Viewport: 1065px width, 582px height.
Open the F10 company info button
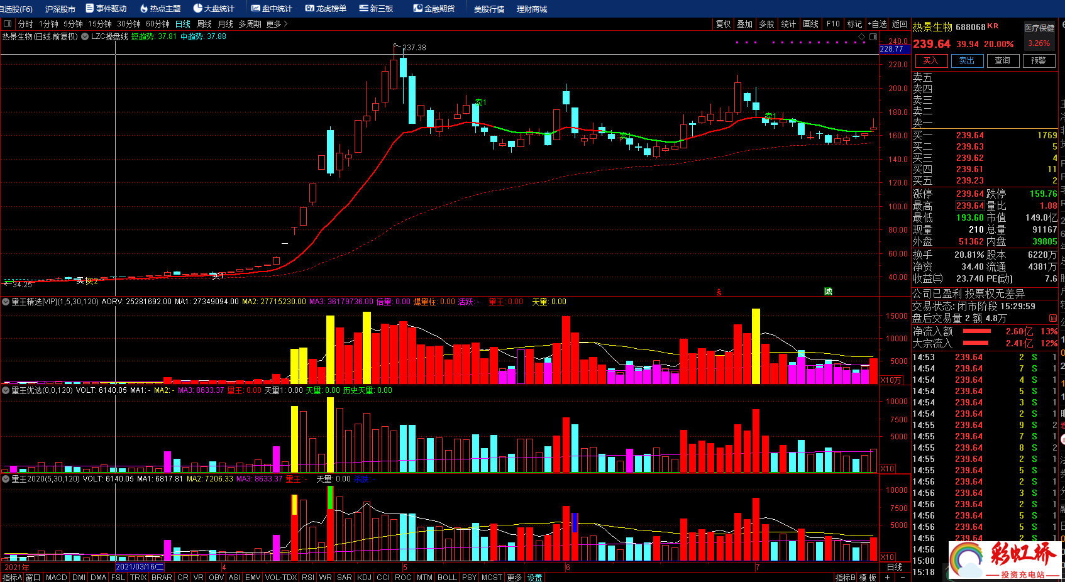833,24
